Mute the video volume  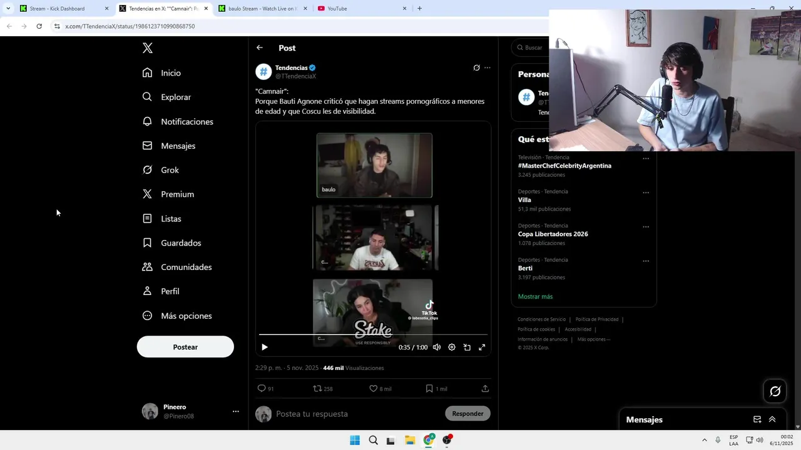coord(437,347)
